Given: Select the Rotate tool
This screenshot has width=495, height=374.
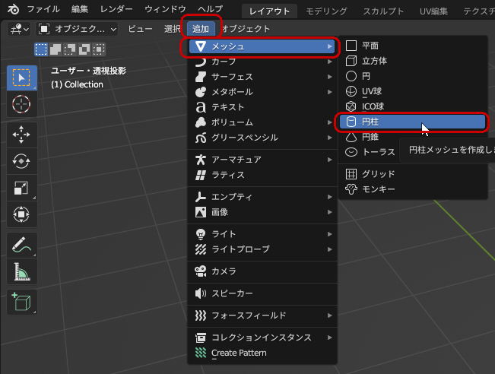Looking at the screenshot, I should click(22, 161).
